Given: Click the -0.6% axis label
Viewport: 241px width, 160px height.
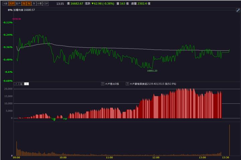Looking at the screenshot, I should [8, 72].
